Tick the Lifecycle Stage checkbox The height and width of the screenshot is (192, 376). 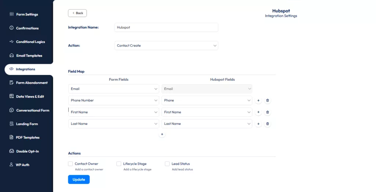click(119, 164)
